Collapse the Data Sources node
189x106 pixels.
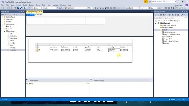point(2,24)
